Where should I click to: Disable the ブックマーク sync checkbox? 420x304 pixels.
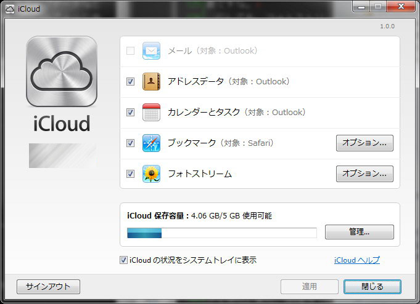[x=130, y=143]
